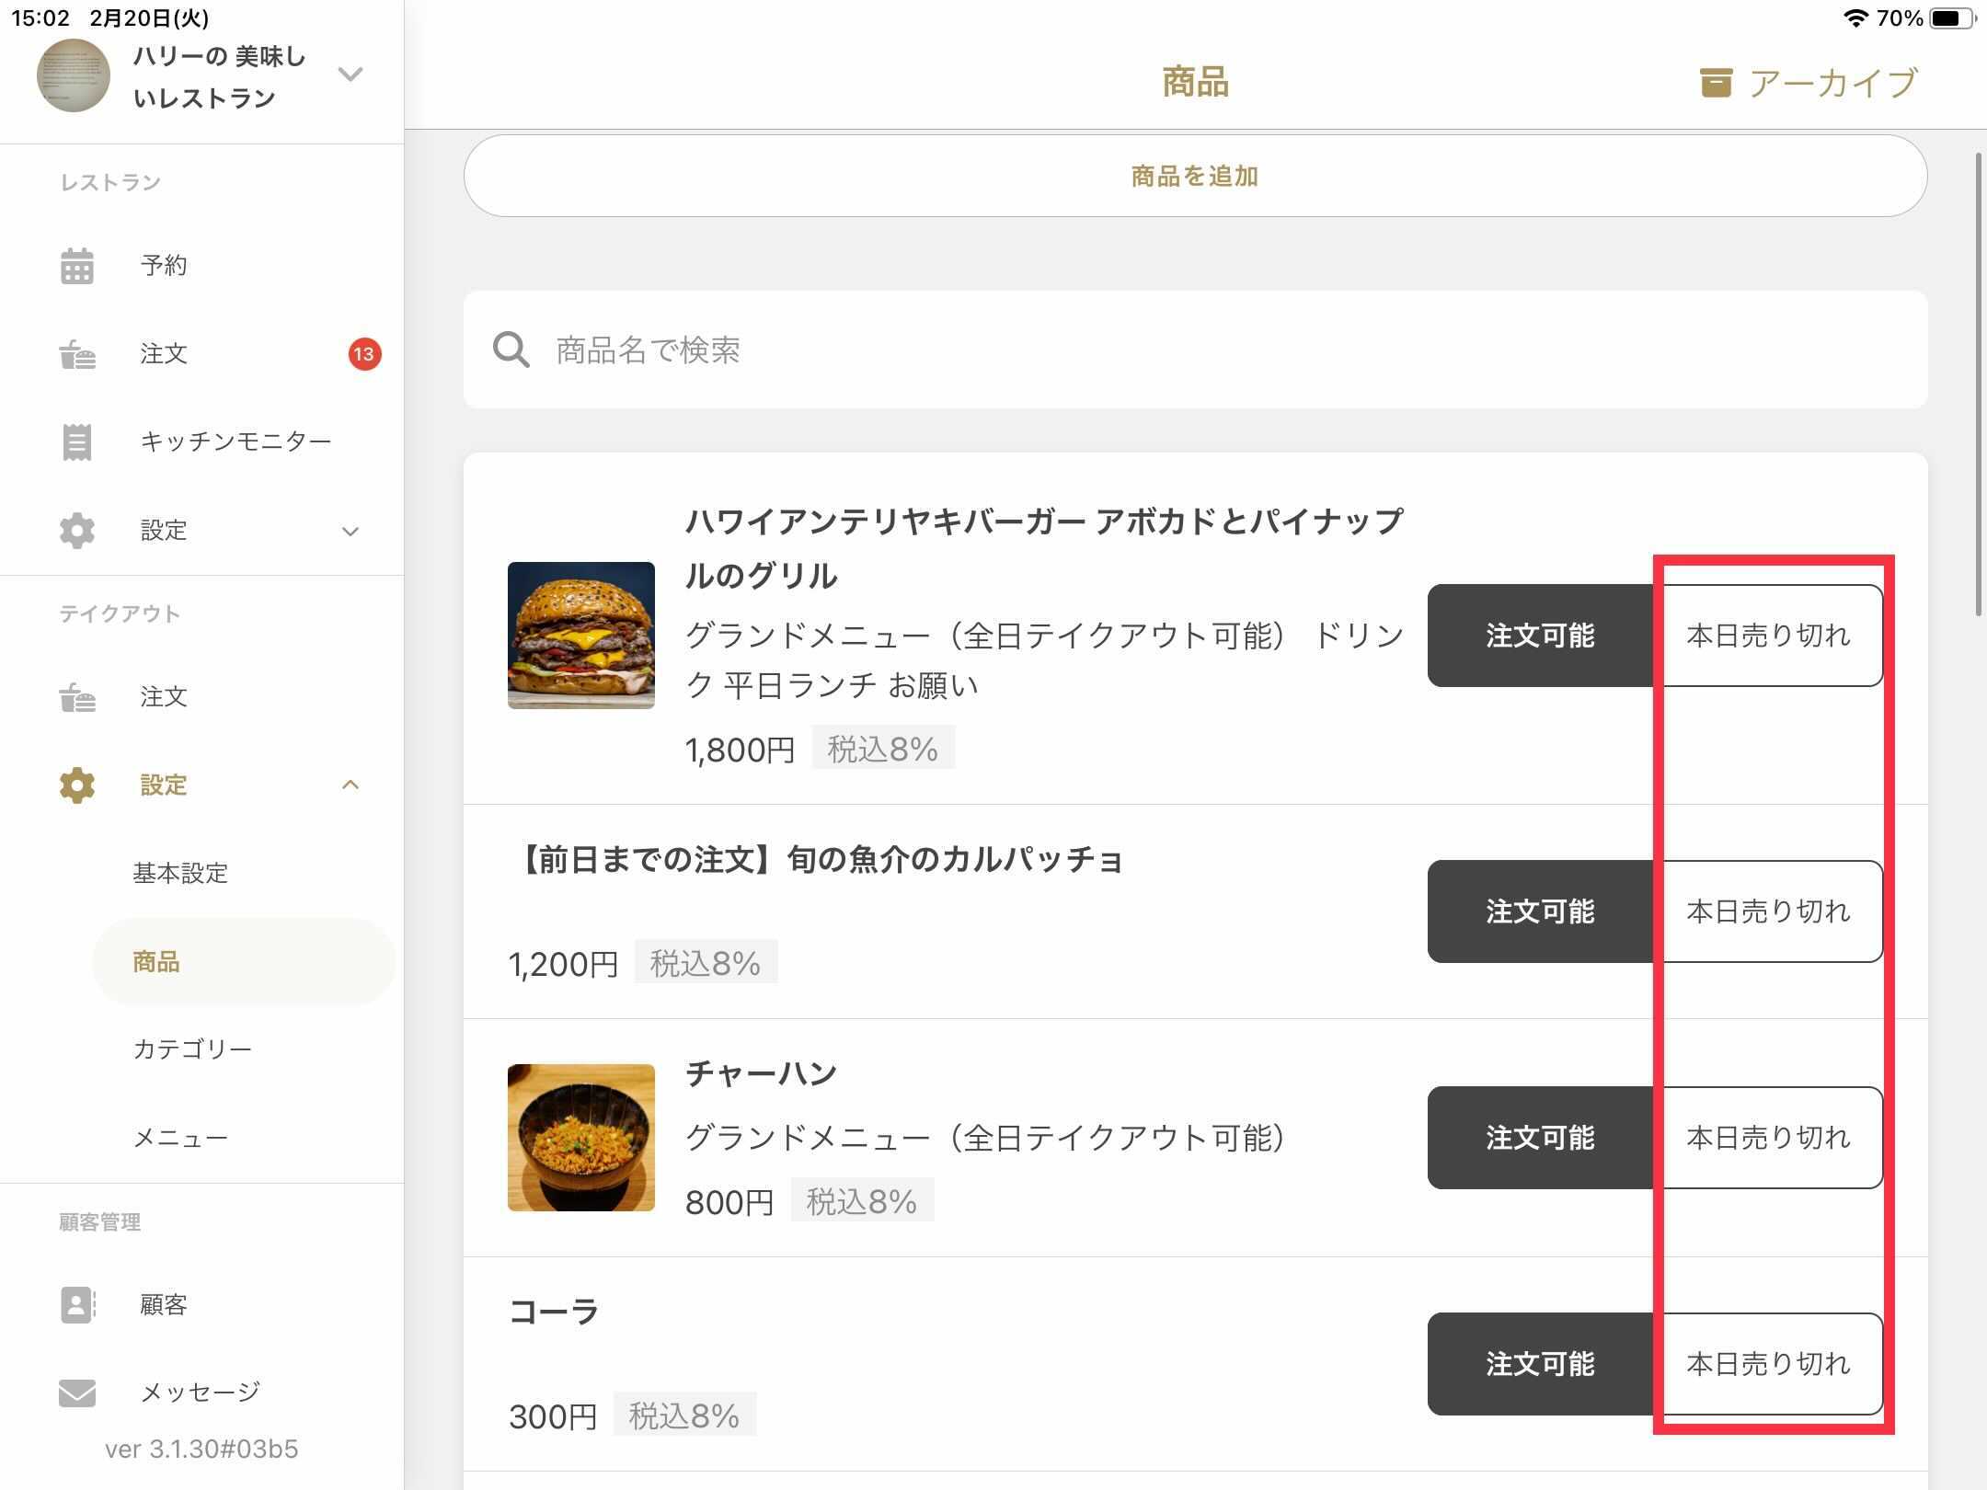Viewport: 1987px width, 1490px height.
Task: Click the アーカイブ archive box icon
Action: [1716, 83]
